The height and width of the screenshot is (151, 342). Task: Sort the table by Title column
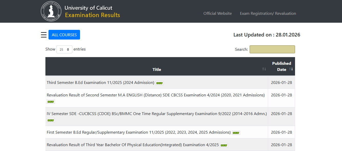(264, 69)
